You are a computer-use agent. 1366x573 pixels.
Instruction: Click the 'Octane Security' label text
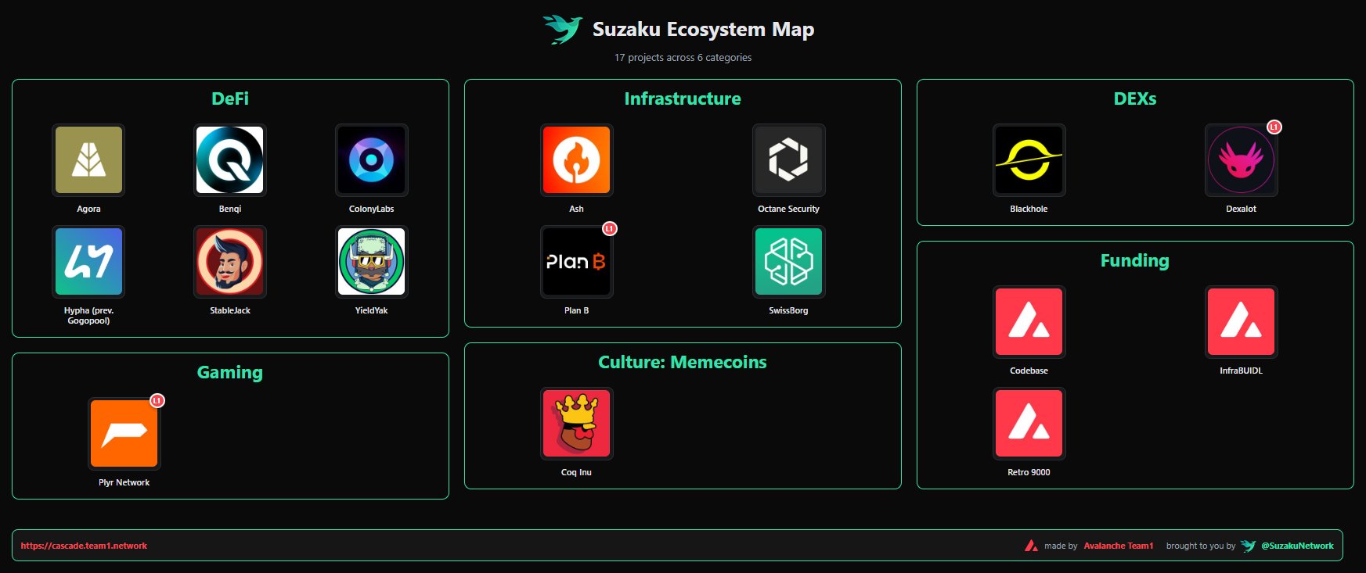point(789,209)
